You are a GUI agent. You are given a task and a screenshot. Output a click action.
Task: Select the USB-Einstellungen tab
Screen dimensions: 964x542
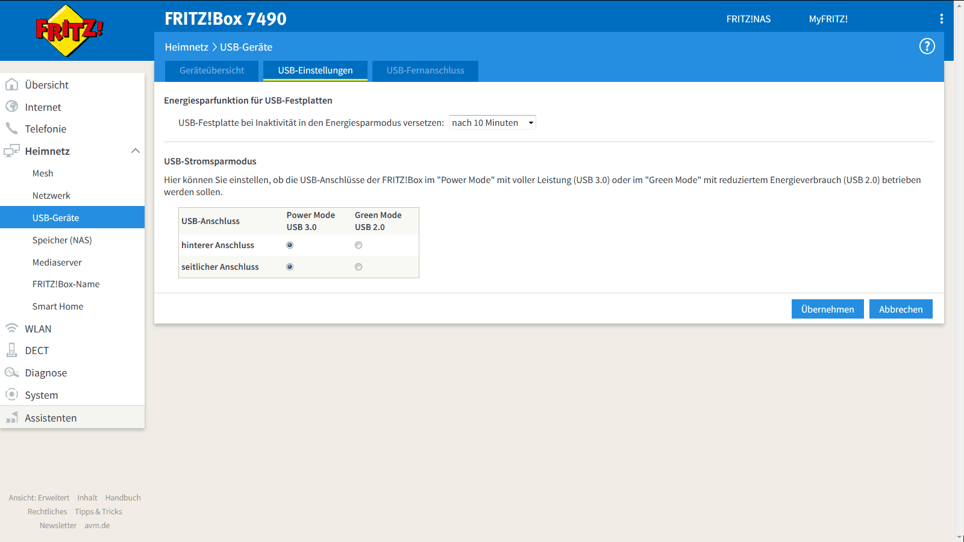click(x=315, y=70)
